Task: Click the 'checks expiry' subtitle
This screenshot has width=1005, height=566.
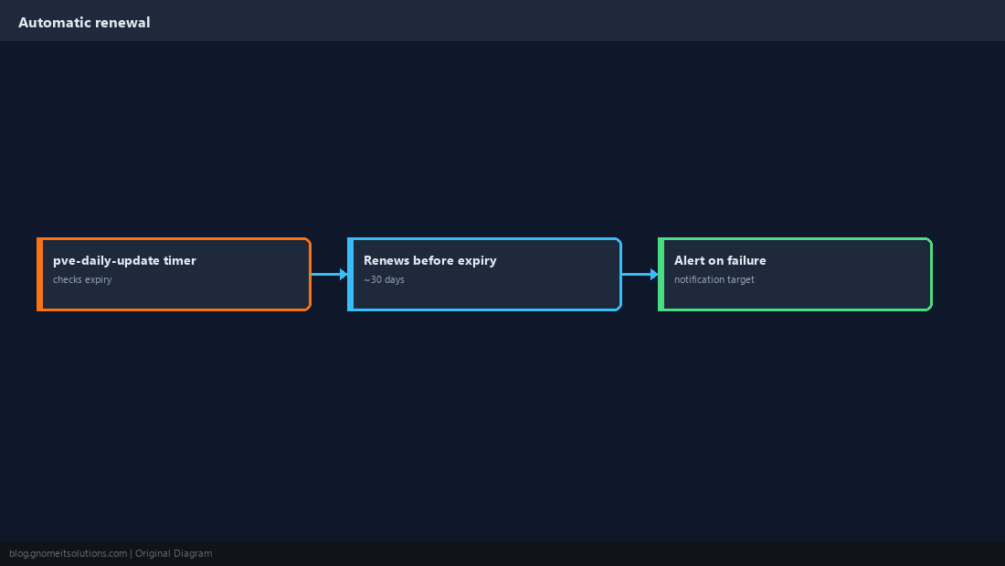Action: point(82,279)
